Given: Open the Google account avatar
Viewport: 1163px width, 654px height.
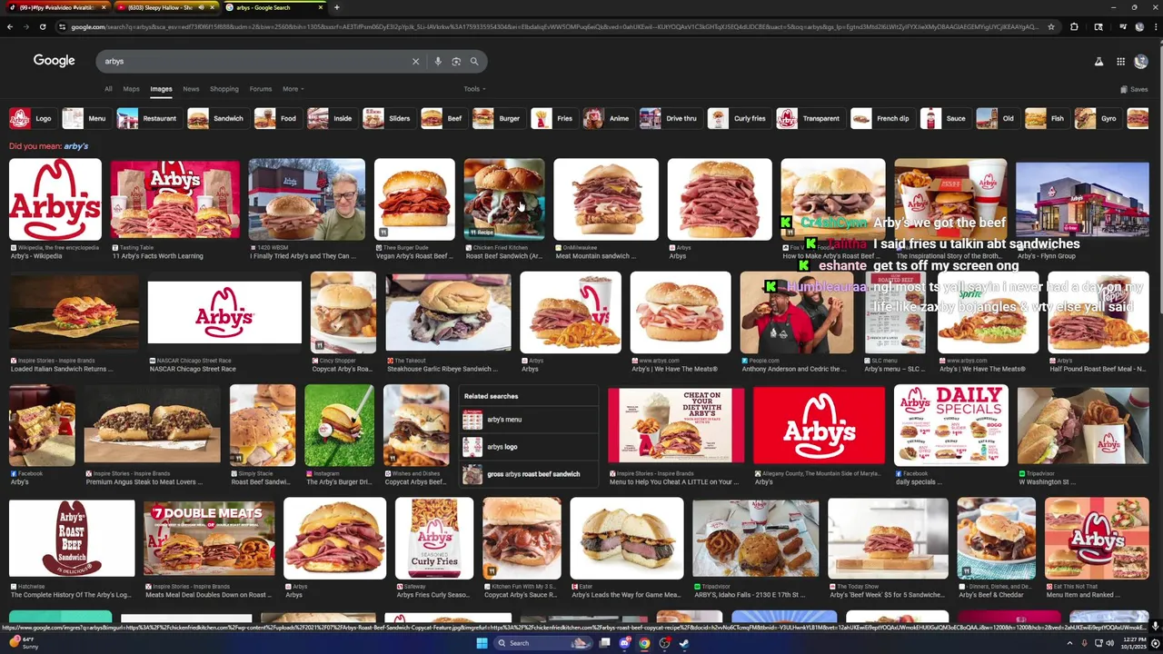Looking at the screenshot, I should click(1141, 61).
